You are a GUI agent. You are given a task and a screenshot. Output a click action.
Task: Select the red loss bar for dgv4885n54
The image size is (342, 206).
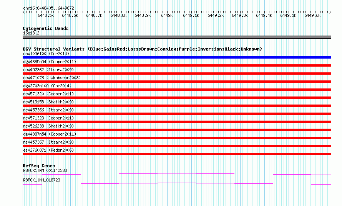tap(177, 65)
